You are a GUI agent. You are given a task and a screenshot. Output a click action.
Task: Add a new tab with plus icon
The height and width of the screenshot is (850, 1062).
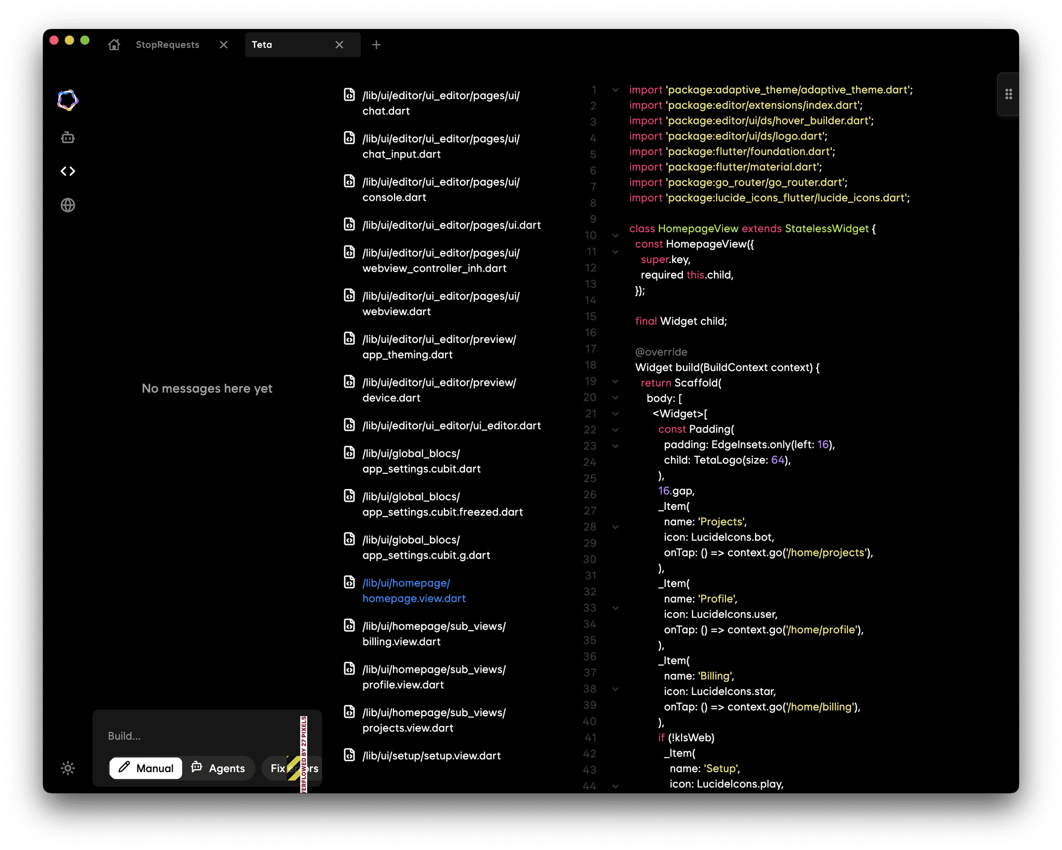376,45
